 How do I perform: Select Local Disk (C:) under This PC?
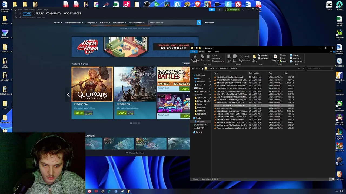202,125
